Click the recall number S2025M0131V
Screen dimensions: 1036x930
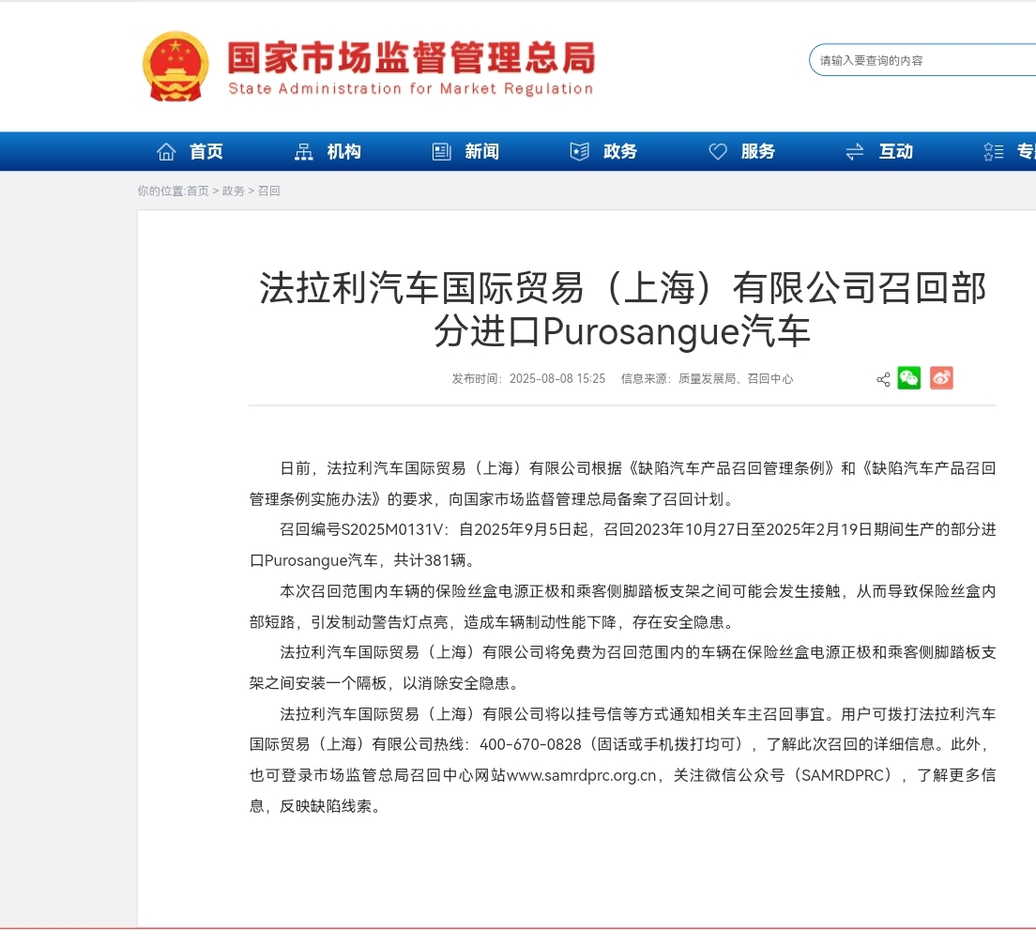pos(392,529)
